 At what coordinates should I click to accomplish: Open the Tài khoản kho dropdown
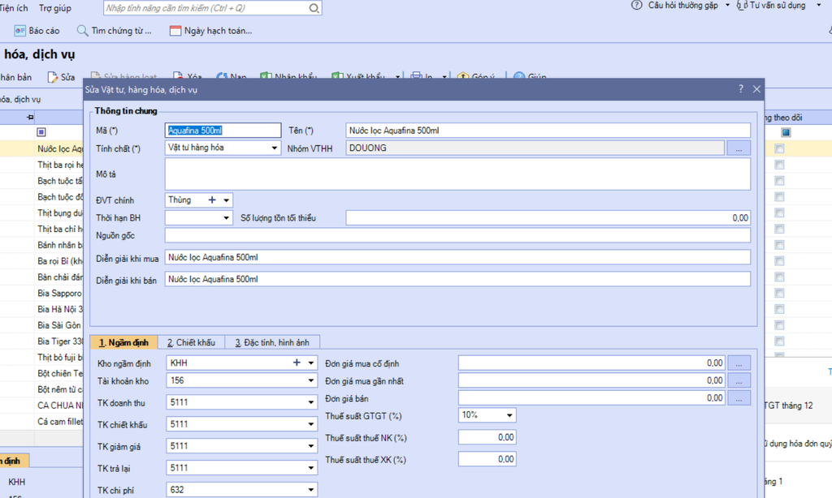click(x=311, y=380)
